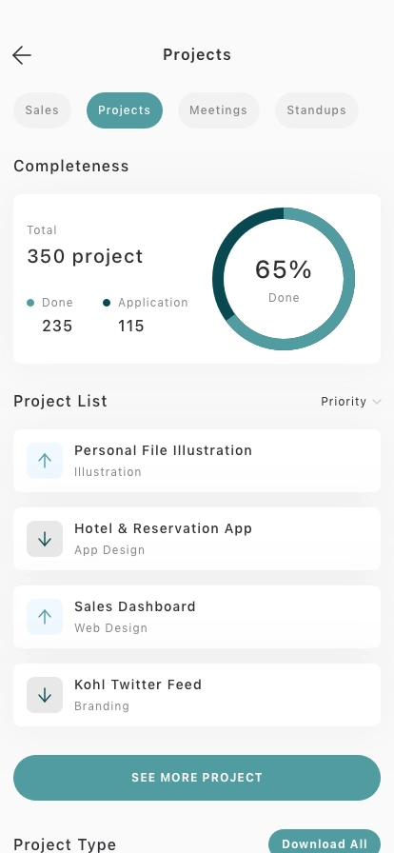Image resolution: width=394 pixels, height=853 pixels.
Task: Click the 65% Done donut chart
Action: 284,279
